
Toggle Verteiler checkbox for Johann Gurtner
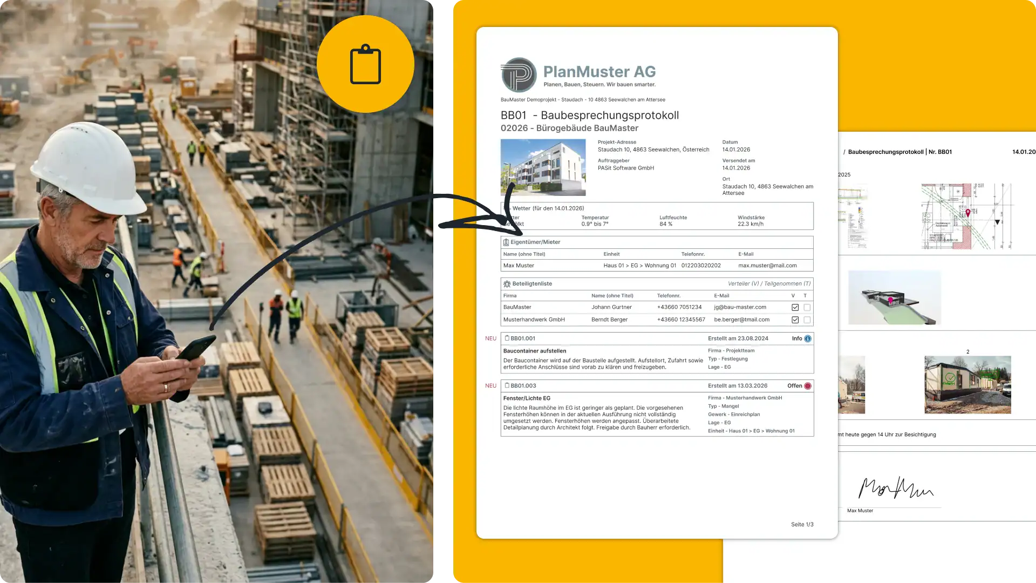(x=795, y=307)
